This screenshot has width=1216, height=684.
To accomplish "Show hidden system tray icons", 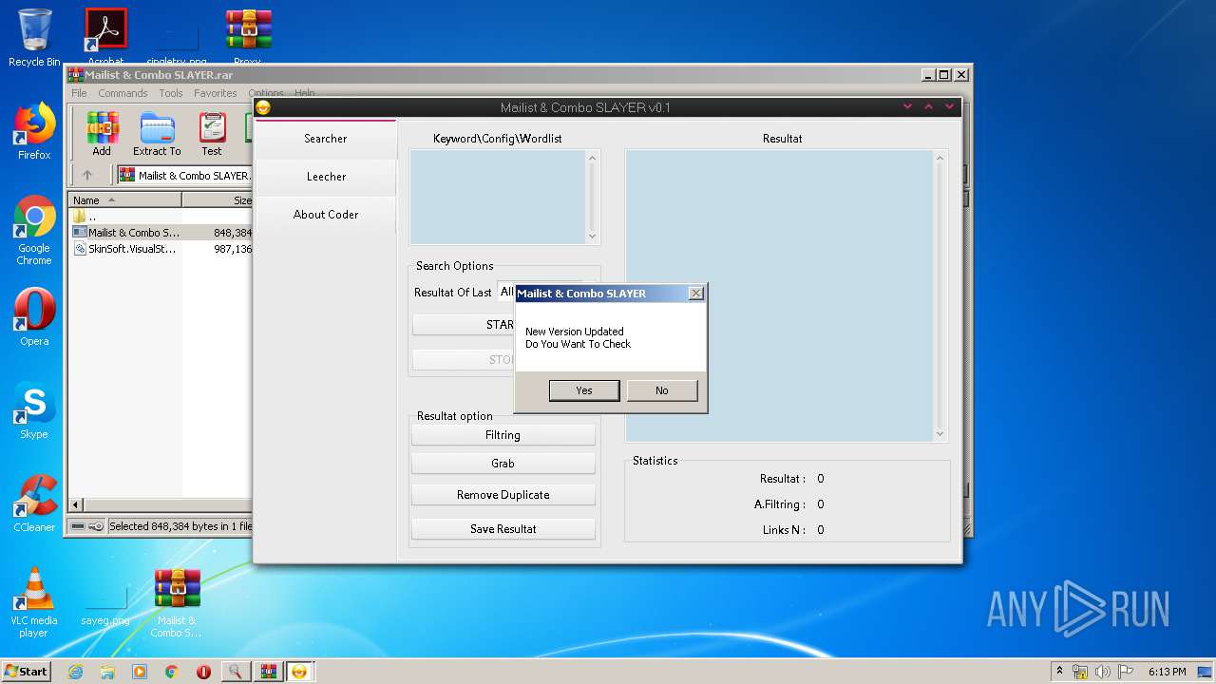I will point(1060,672).
